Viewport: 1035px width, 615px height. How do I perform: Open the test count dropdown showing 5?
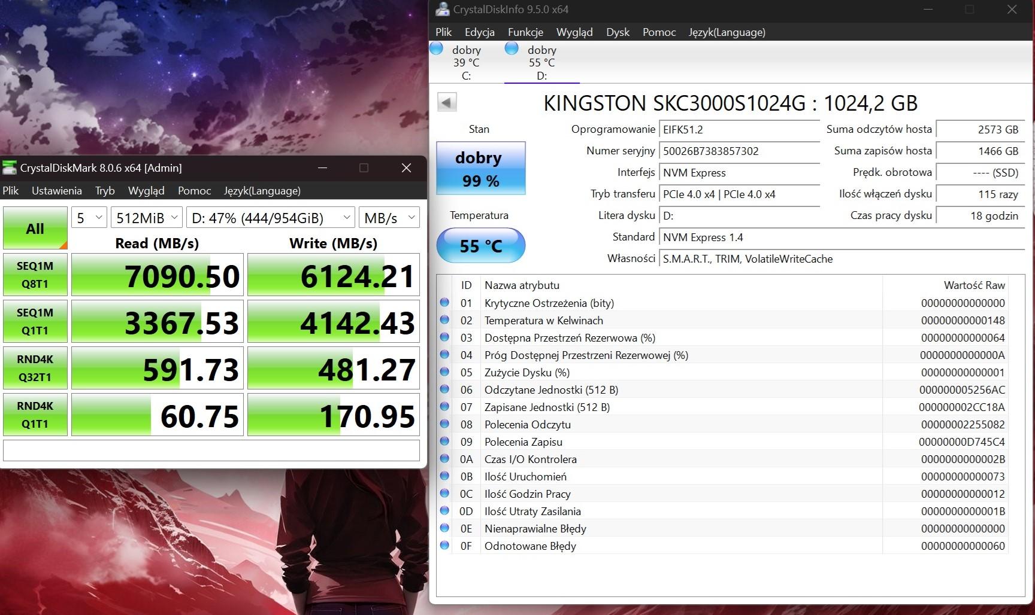click(89, 218)
